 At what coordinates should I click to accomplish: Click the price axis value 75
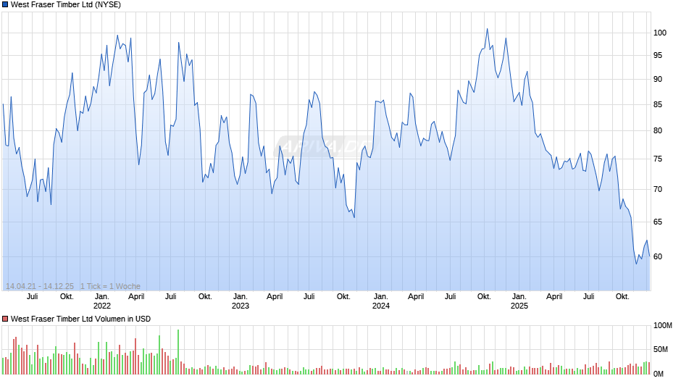click(658, 159)
